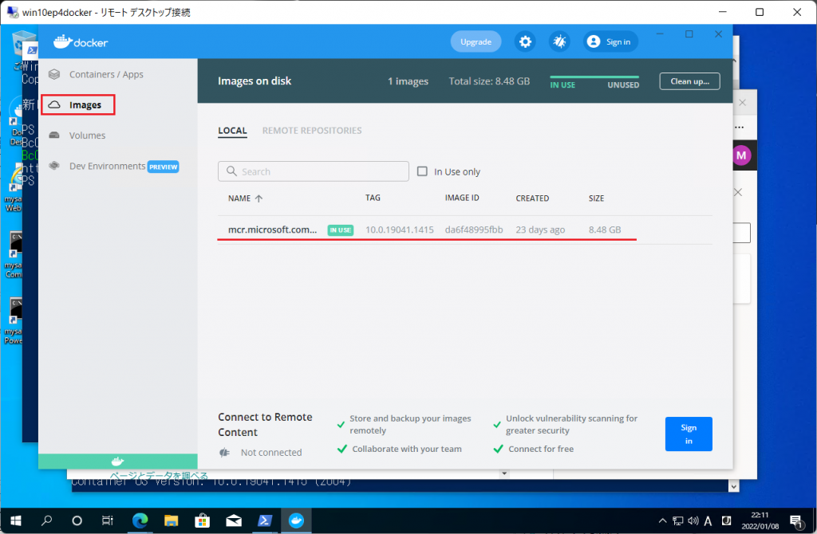
Task: Click the M avatar in background window
Action: click(x=741, y=155)
